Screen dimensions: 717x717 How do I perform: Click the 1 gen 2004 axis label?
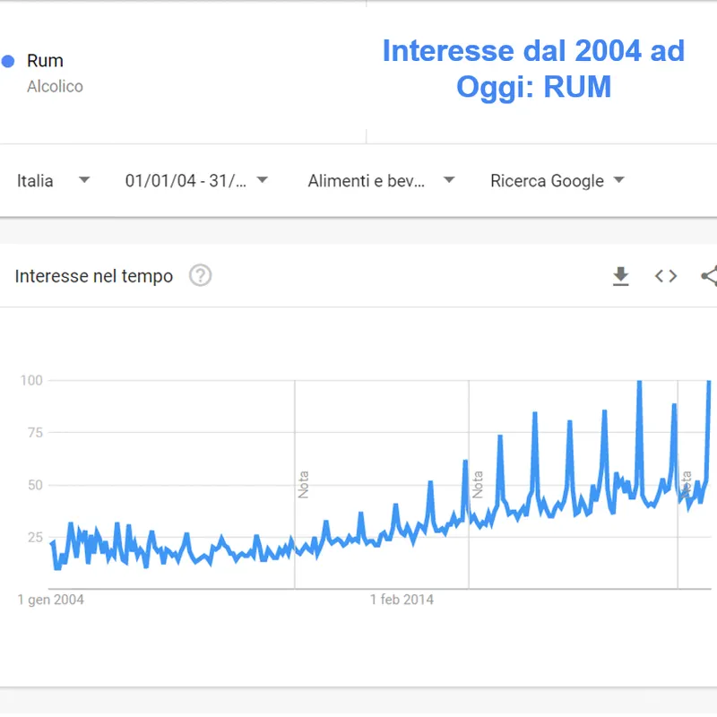[x=51, y=599]
